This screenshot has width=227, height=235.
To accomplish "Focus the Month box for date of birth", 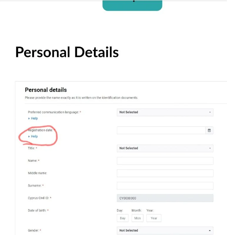I will (x=137, y=218).
